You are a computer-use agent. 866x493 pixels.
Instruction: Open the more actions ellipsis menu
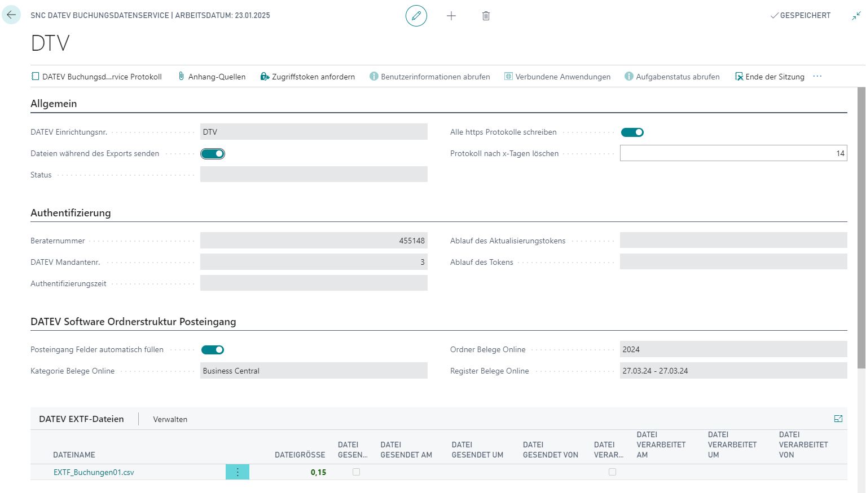coord(817,77)
